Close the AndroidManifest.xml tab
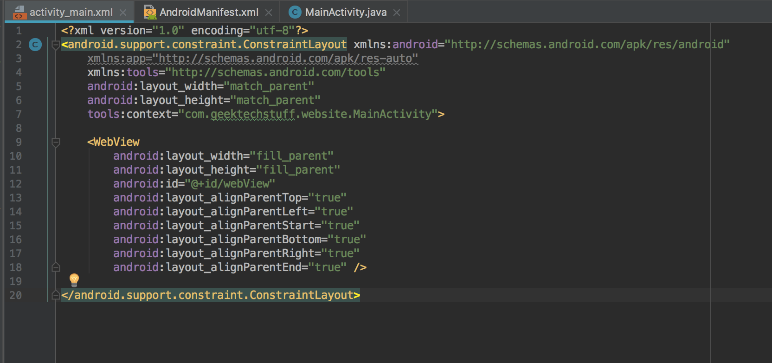772x363 pixels. 269,13
